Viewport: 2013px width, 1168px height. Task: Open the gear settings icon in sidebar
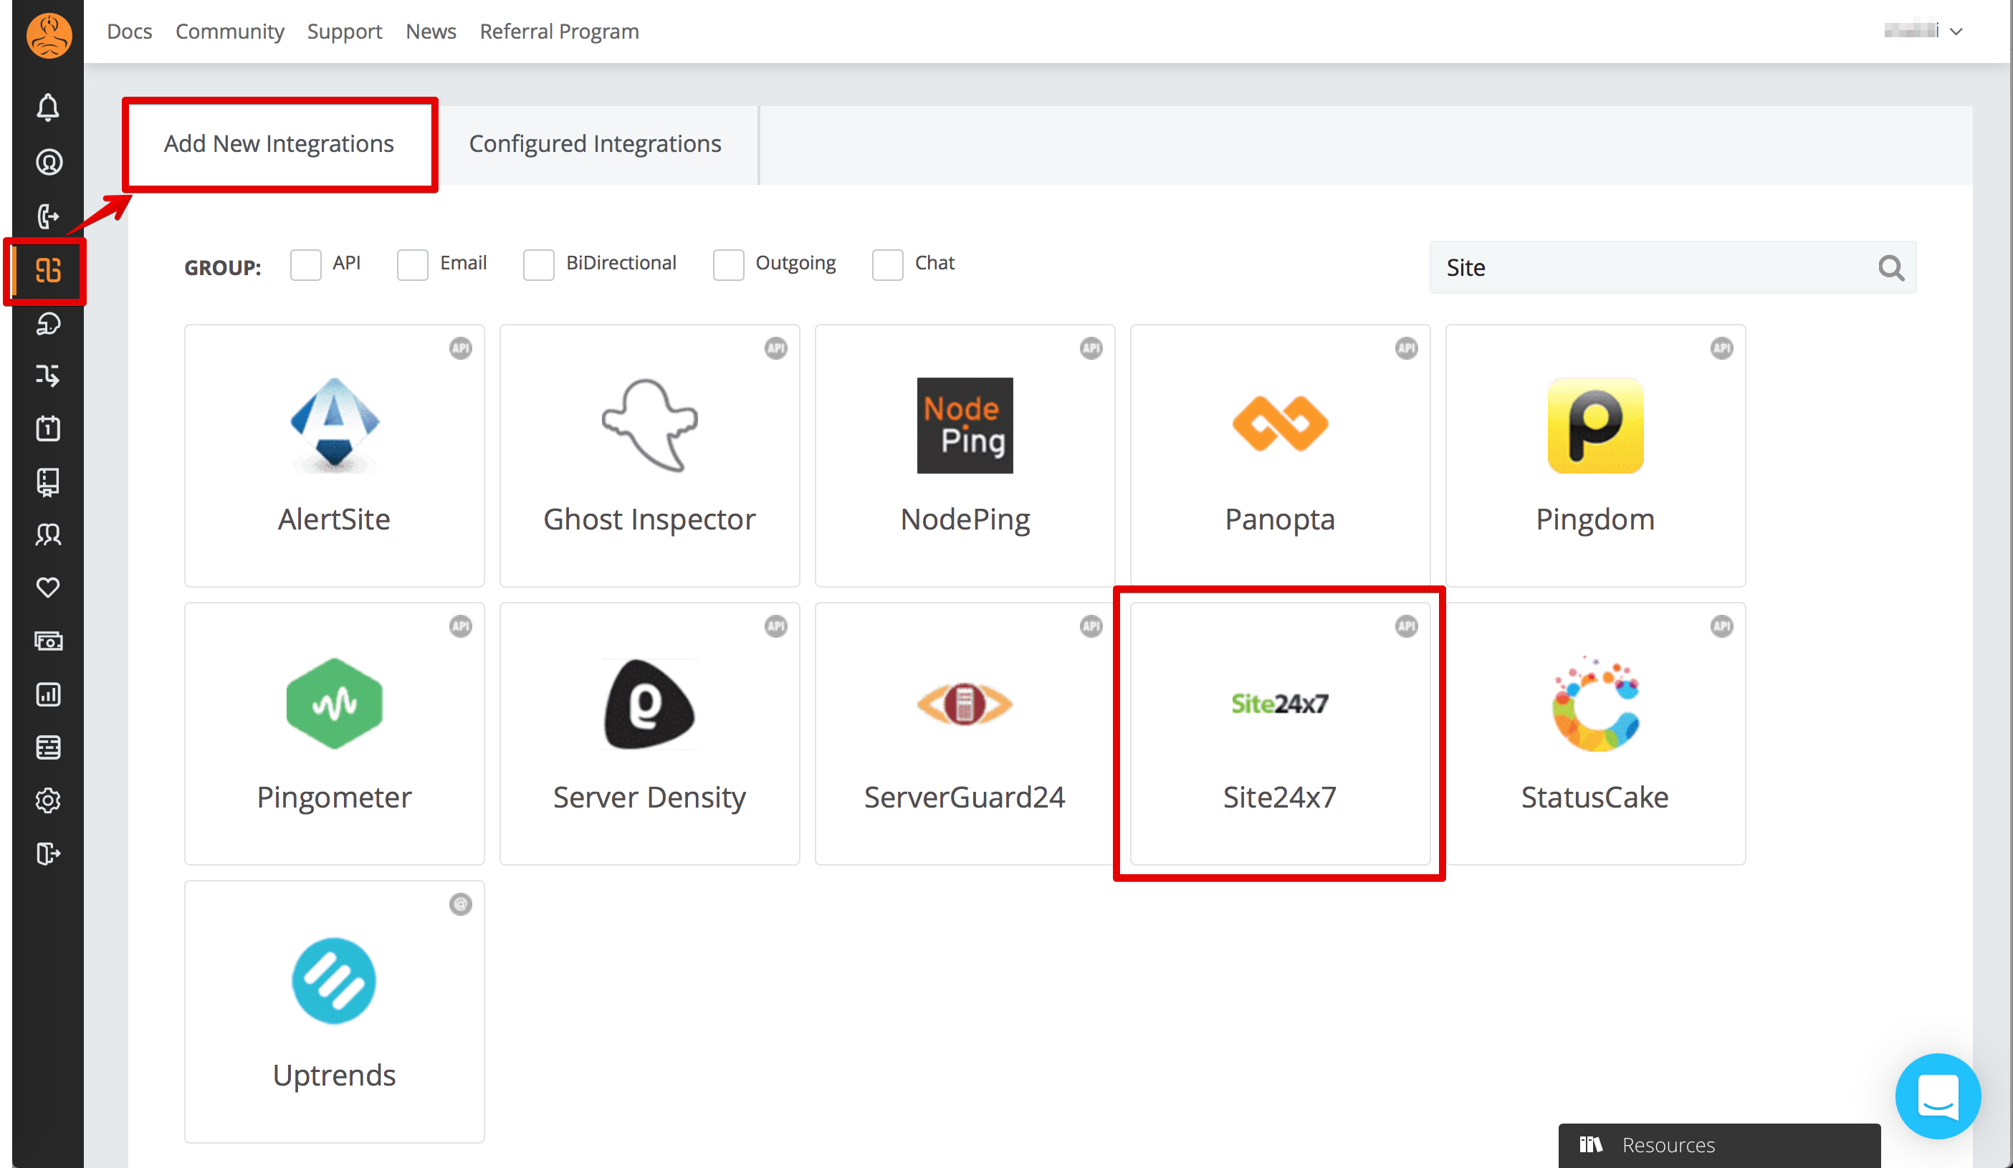pyautogui.click(x=48, y=800)
